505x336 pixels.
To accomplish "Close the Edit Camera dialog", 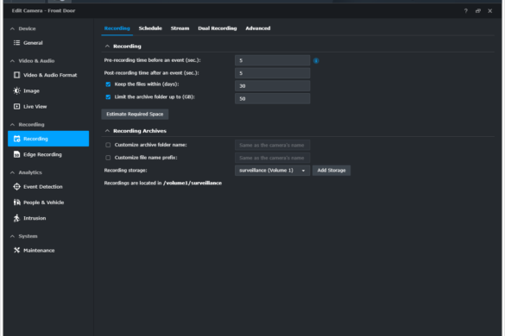I will (x=489, y=11).
